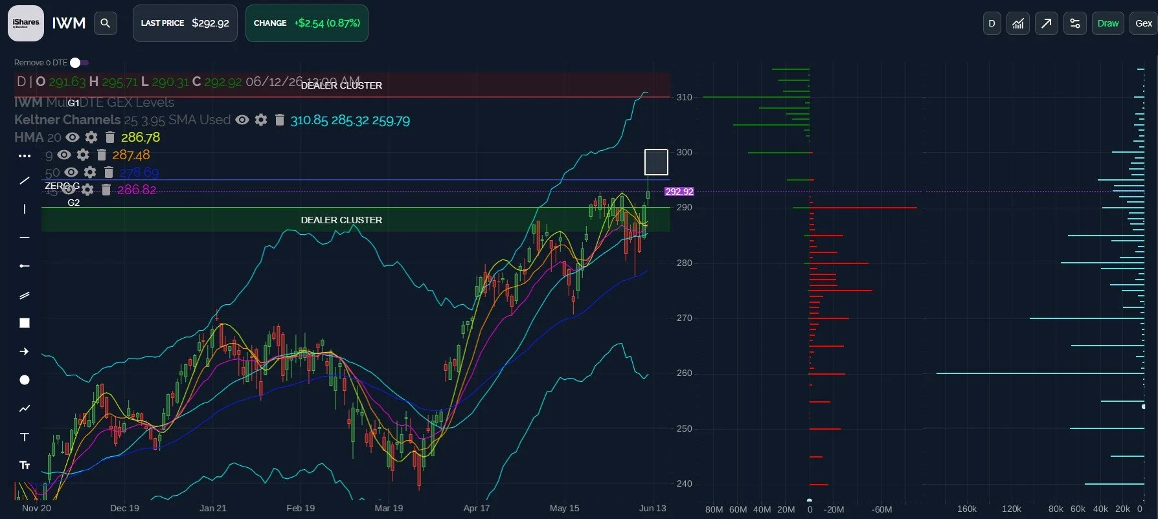Delete the indicator showing 287.48
Screen dimensions: 1158x519
pos(102,155)
